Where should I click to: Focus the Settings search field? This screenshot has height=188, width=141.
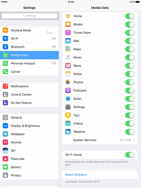tap(30, 16)
